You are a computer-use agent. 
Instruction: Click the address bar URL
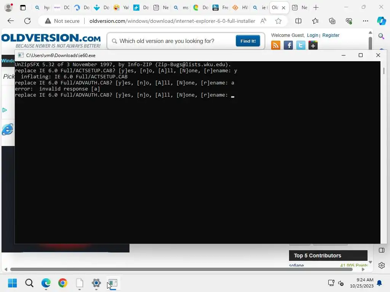(172, 21)
